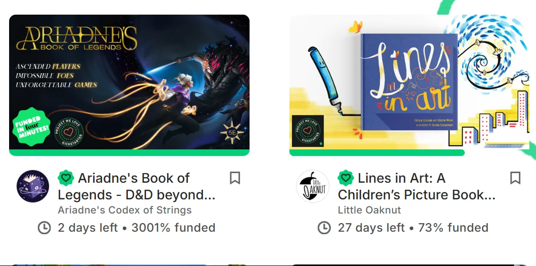536x266 pixels.
Task: Open Ariadne's Book of Legends project thumbnail
Action: tap(129, 82)
